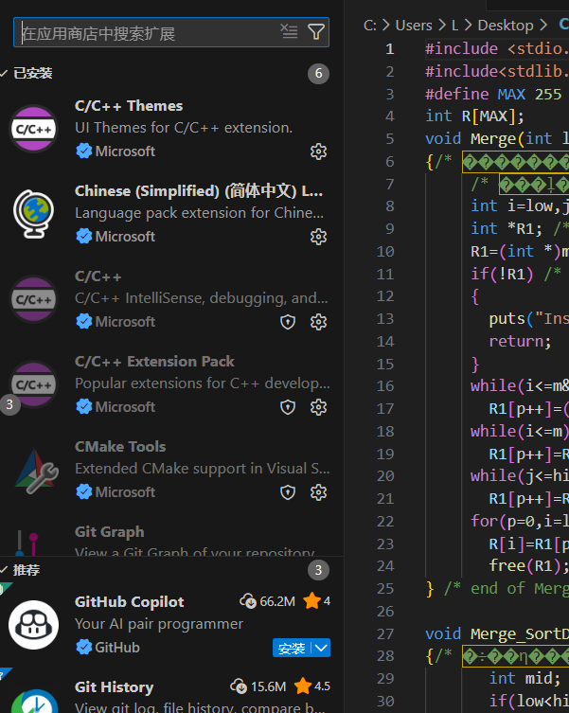Open C/C++ Extension Pack title
This screenshot has width=569, height=713.
pyautogui.click(x=154, y=362)
